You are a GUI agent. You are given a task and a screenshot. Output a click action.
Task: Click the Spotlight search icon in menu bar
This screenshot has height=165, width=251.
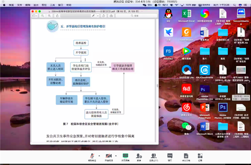[235, 5]
